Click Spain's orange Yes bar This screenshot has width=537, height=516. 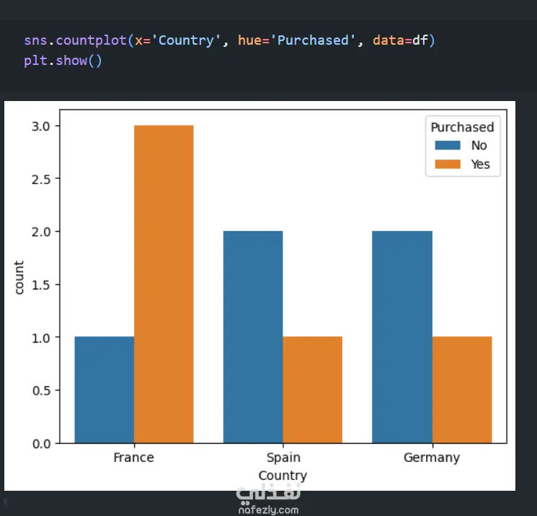(x=312, y=390)
